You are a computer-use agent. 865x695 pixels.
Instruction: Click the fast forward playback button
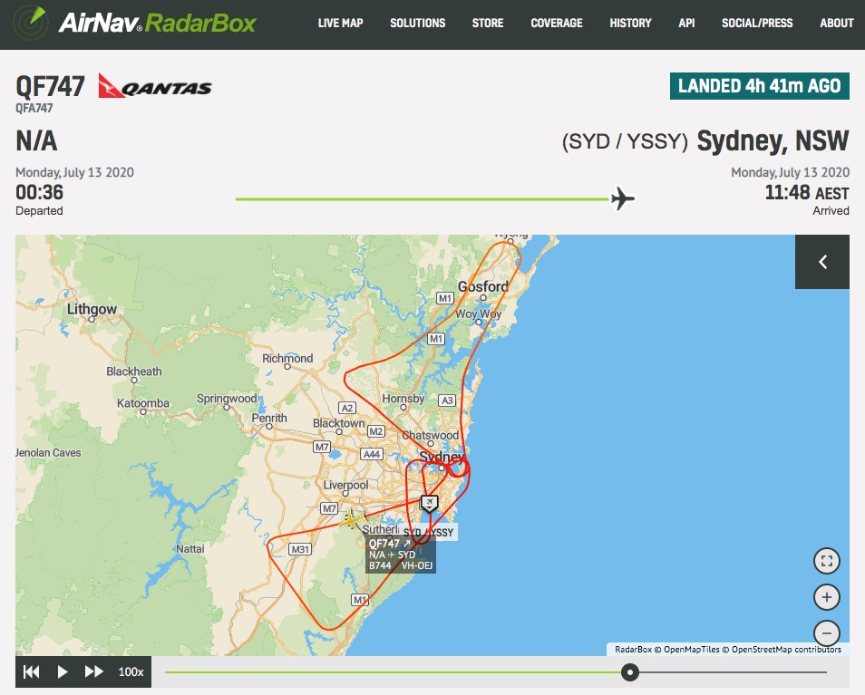click(x=94, y=671)
